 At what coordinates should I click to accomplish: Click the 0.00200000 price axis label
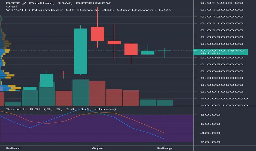pyautogui.click(x=222, y=85)
